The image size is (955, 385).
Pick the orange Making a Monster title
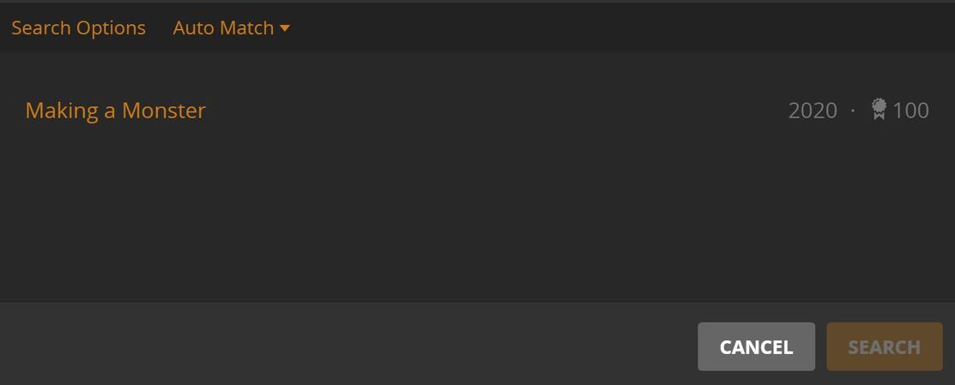pos(115,110)
